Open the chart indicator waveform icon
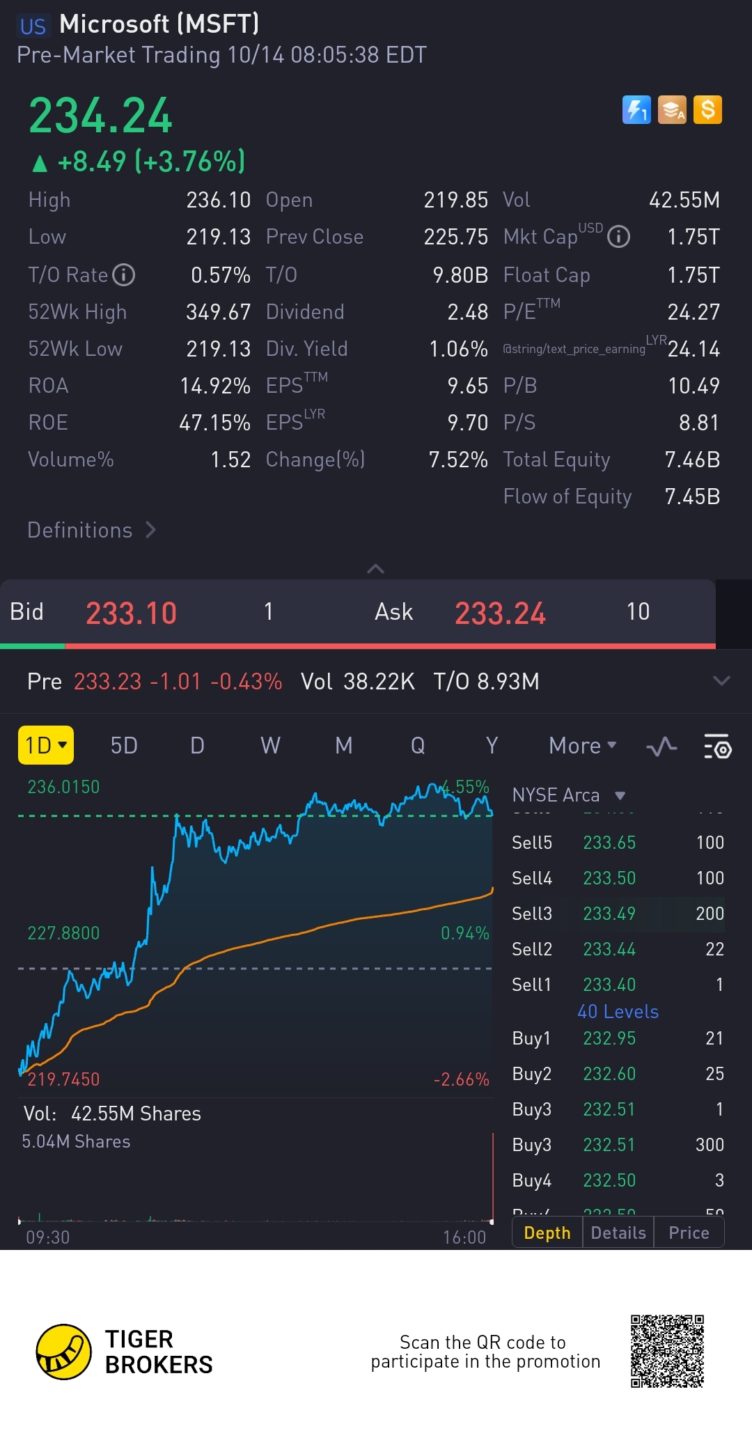The width and height of the screenshot is (752, 1454). (x=661, y=746)
